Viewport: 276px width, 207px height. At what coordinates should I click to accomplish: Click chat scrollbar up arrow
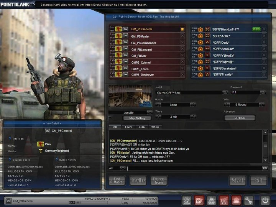click(265, 133)
